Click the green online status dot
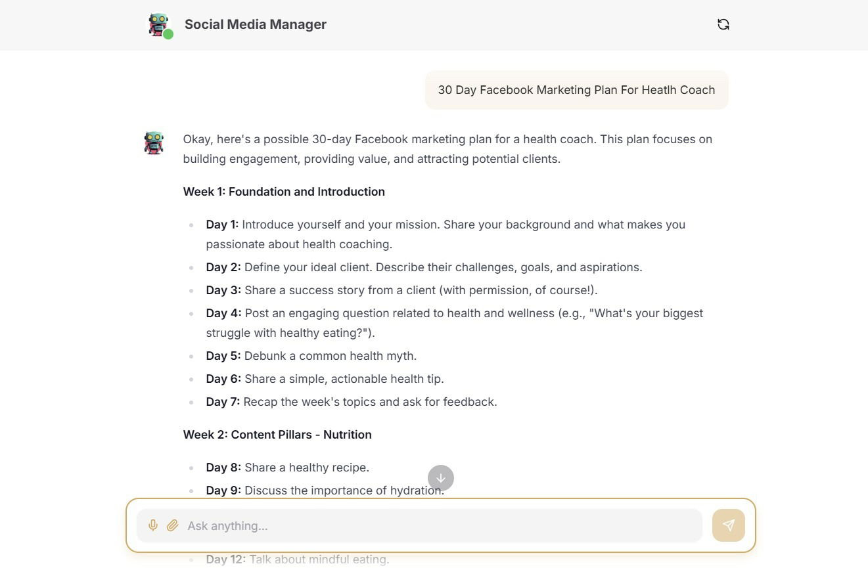The height and width of the screenshot is (568, 868). pyautogui.click(x=168, y=34)
